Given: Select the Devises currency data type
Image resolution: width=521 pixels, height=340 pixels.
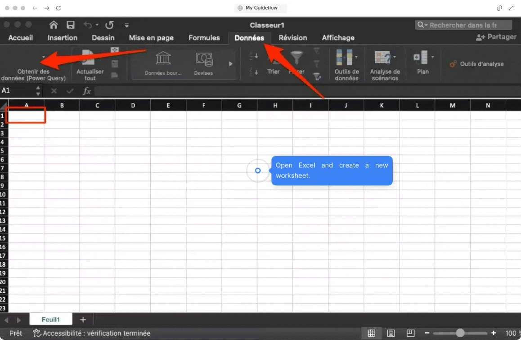Looking at the screenshot, I should [203, 63].
